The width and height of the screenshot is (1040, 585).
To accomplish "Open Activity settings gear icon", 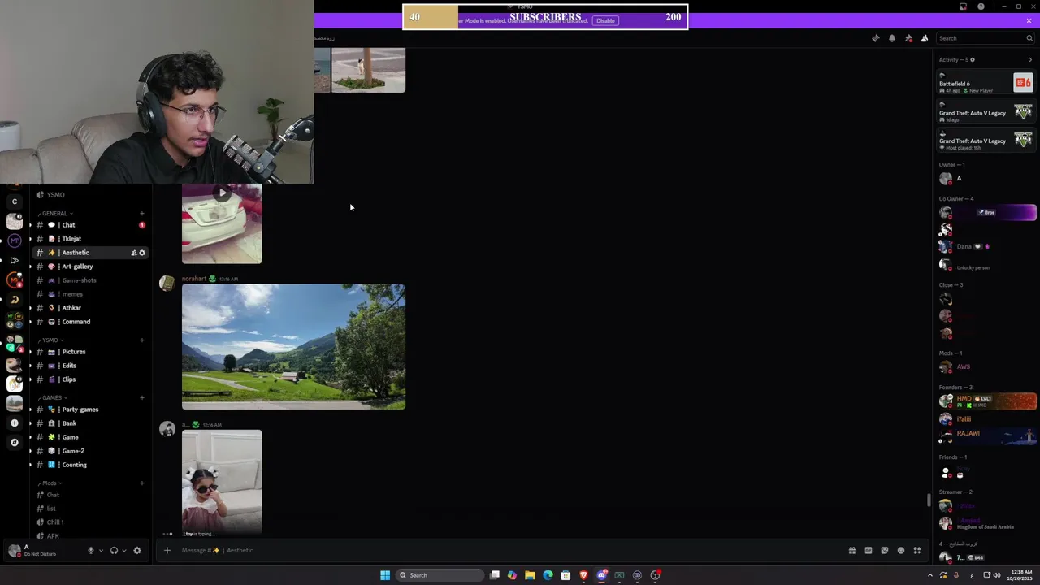I will 972,59.
